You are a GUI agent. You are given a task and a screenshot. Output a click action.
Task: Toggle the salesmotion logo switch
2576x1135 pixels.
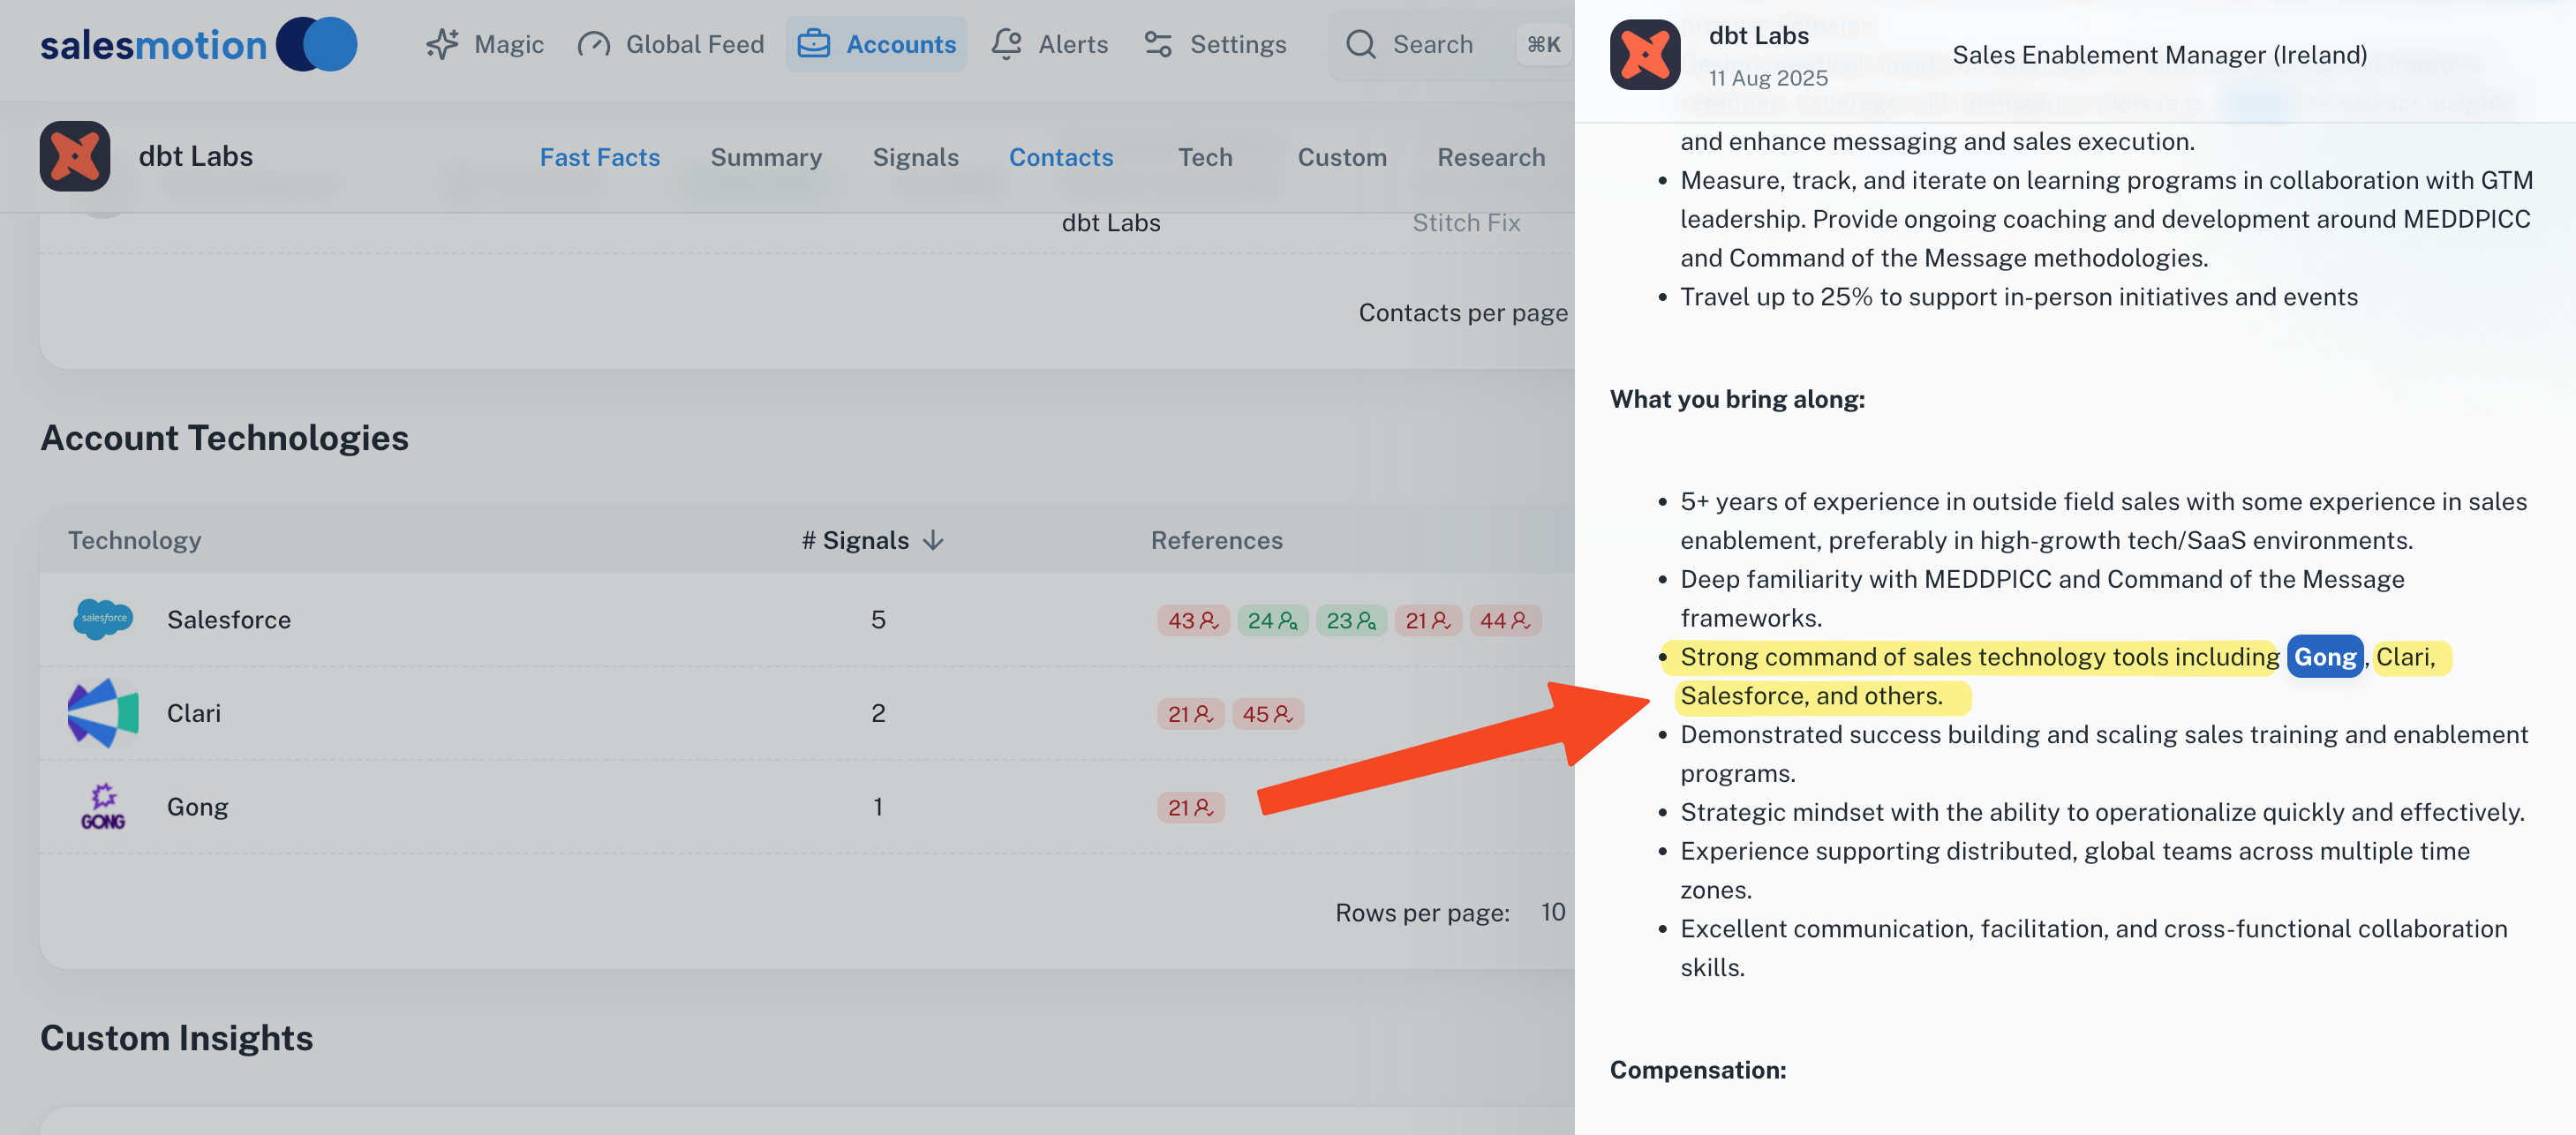click(x=317, y=44)
